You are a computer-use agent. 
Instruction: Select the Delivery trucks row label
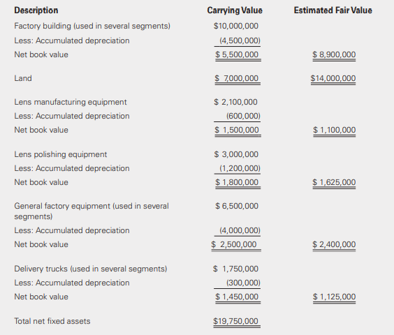coord(90,269)
